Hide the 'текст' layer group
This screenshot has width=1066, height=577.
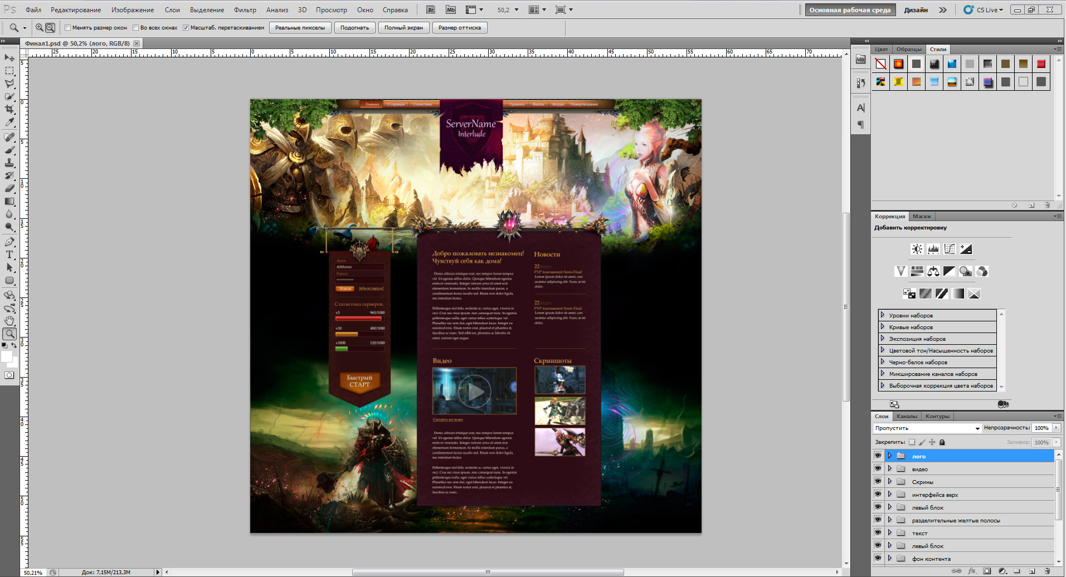point(878,532)
